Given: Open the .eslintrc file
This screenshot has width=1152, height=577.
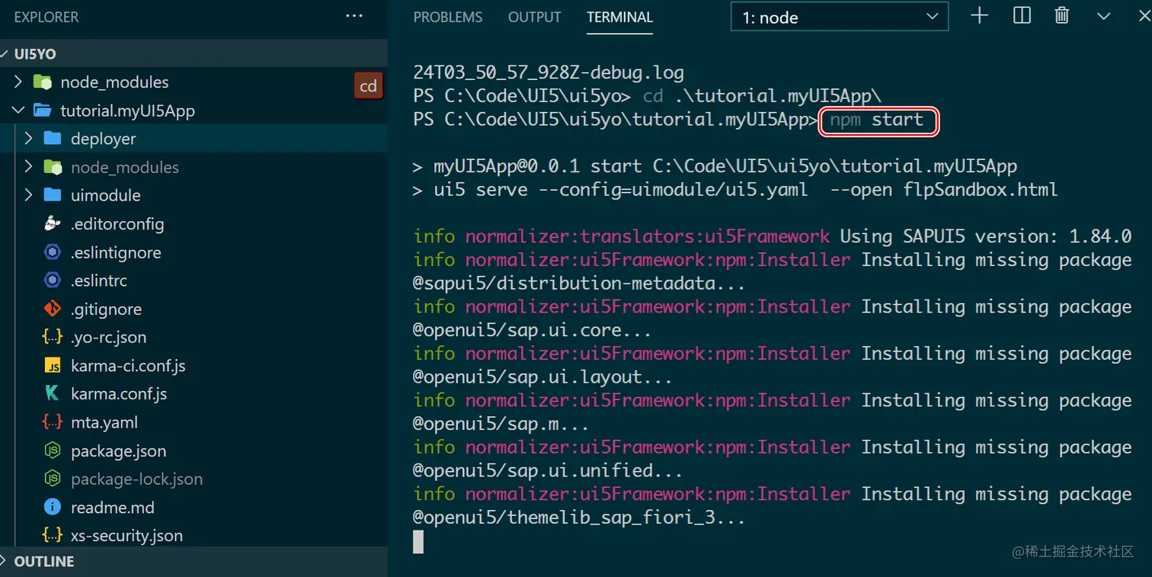Looking at the screenshot, I should pyautogui.click(x=99, y=280).
